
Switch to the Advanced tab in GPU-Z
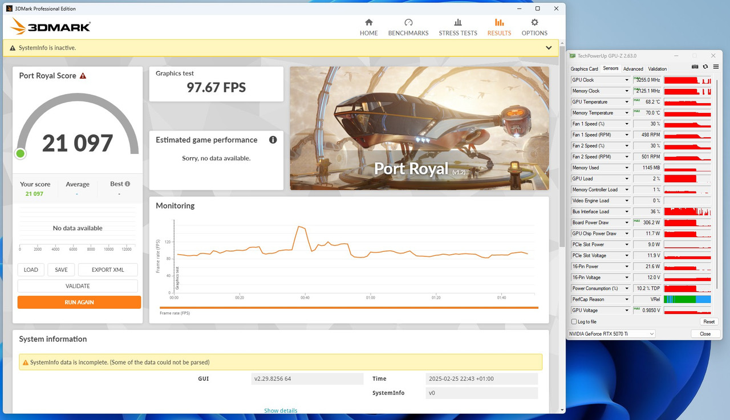pos(633,69)
